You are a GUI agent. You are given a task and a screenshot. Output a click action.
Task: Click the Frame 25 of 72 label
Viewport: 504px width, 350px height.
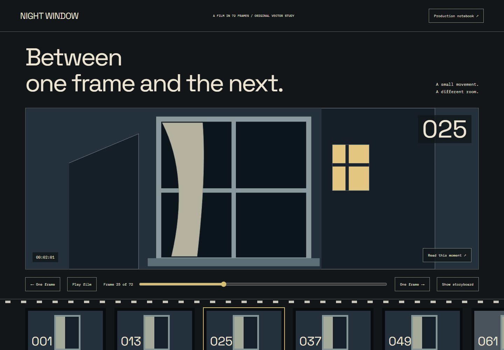[118, 284]
